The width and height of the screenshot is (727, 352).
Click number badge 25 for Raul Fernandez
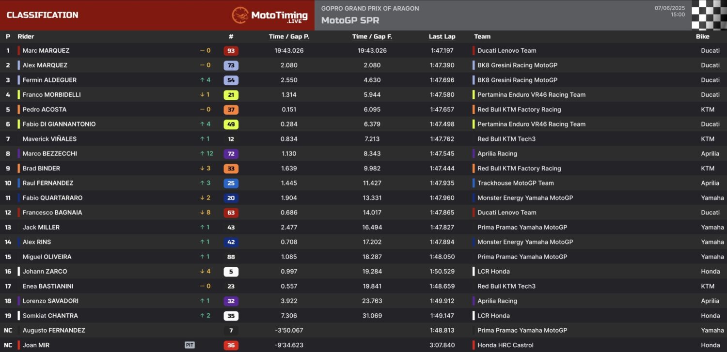pos(231,184)
